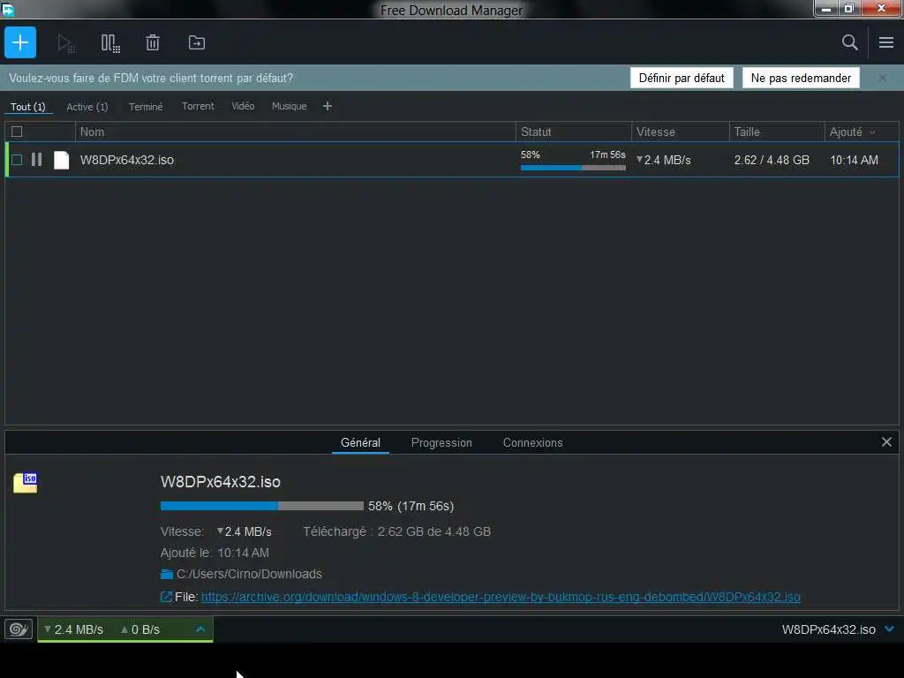This screenshot has height=678, width=904.
Task: Sort by the Taille column header
Action: pyautogui.click(x=777, y=132)
